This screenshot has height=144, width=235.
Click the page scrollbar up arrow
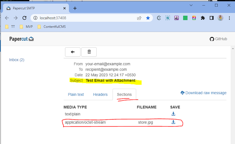click(233, 49)
